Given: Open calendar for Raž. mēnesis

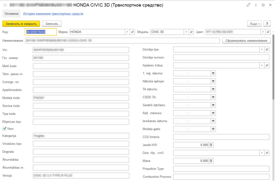Looking at the screenshot, I should (213, 113).
